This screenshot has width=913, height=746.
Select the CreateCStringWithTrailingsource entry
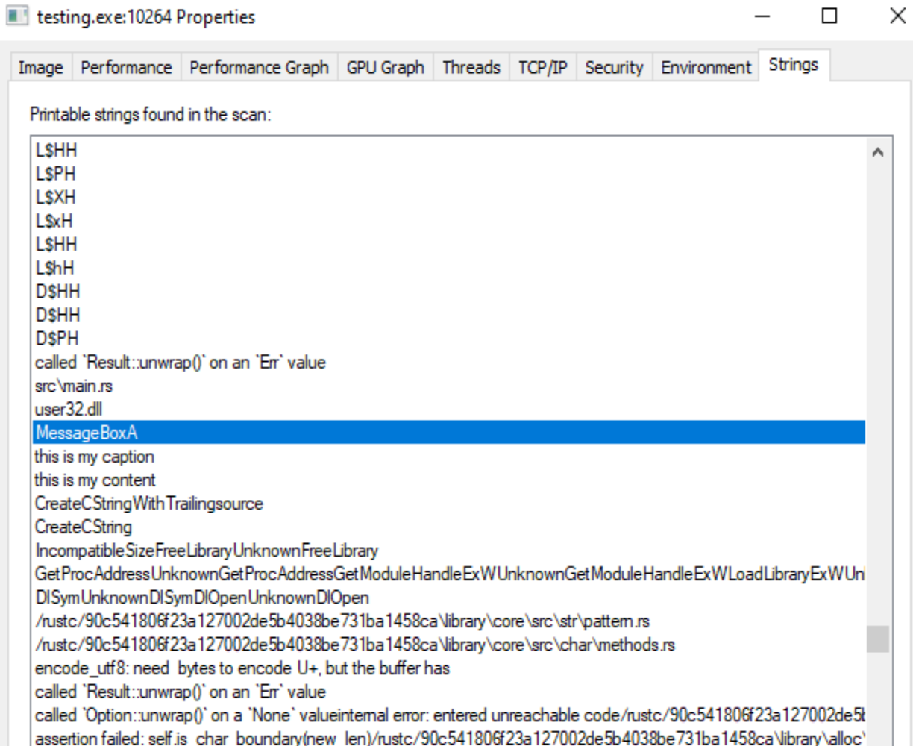tap(149, 504)
